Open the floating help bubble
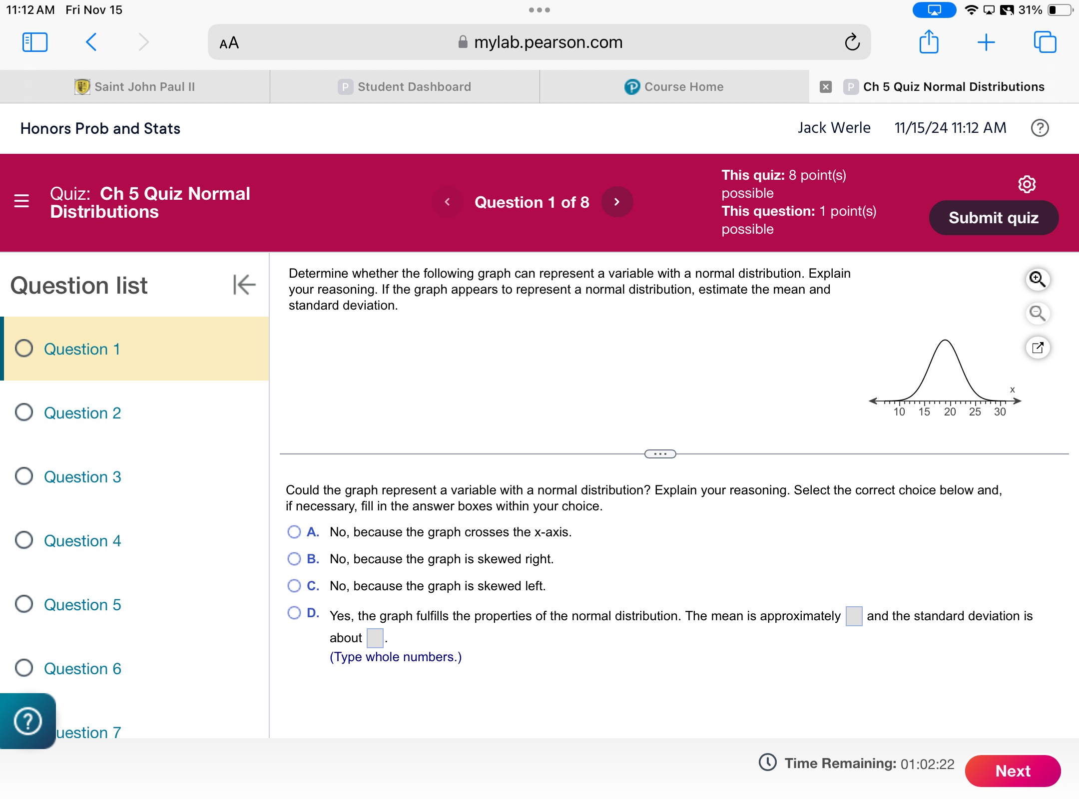 point(28,721)
